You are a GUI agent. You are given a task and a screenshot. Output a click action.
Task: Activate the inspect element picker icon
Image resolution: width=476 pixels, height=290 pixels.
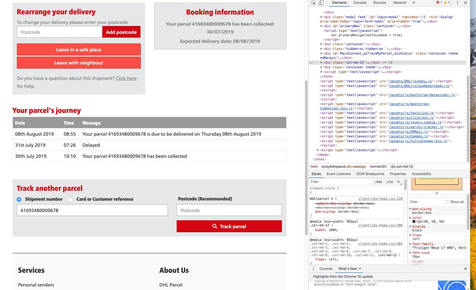click(313, 3)
